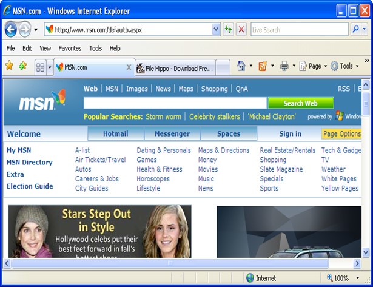Open the View menu

tap(45, 49)
